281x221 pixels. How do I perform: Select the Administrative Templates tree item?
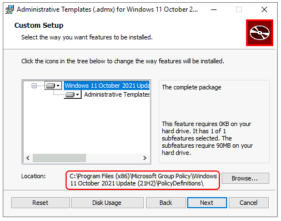[117, 94]
